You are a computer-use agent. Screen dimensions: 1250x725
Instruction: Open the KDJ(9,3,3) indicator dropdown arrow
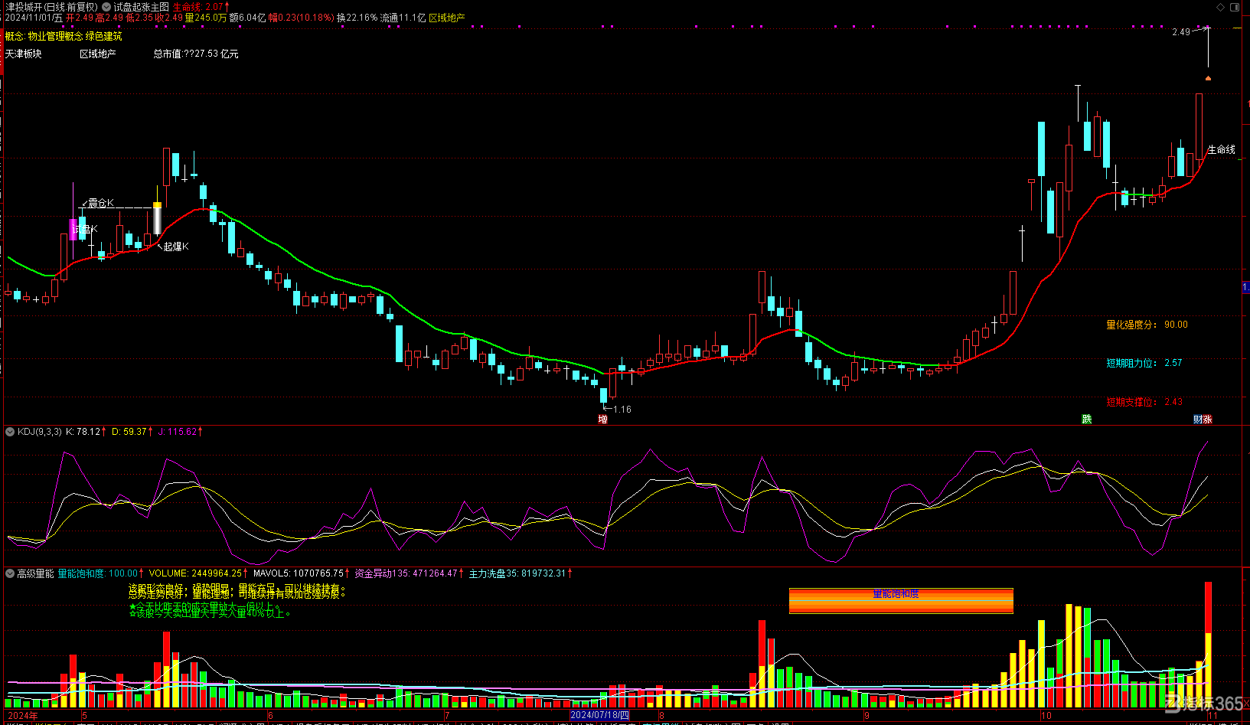point(10,432)
